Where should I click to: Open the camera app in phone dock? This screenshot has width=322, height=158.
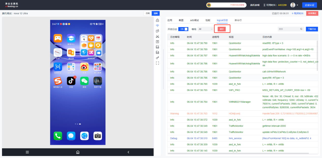(x=98, y=136)
